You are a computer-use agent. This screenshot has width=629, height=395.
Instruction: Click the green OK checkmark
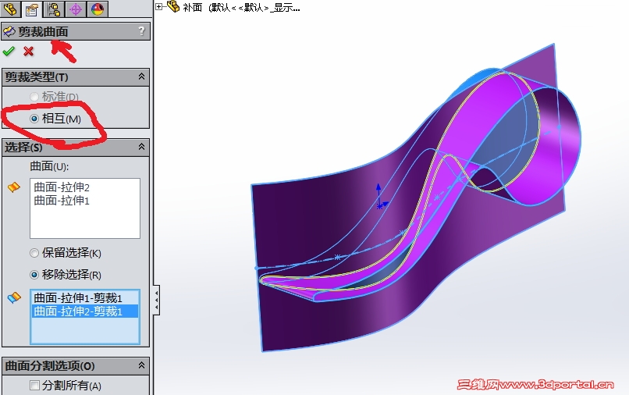pos(9,52)
